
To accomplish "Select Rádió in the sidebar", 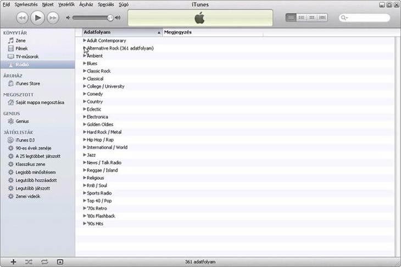I will click(37, 65).
